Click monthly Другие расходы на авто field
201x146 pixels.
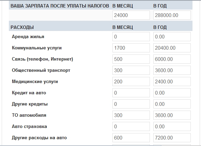pos(131,138)
